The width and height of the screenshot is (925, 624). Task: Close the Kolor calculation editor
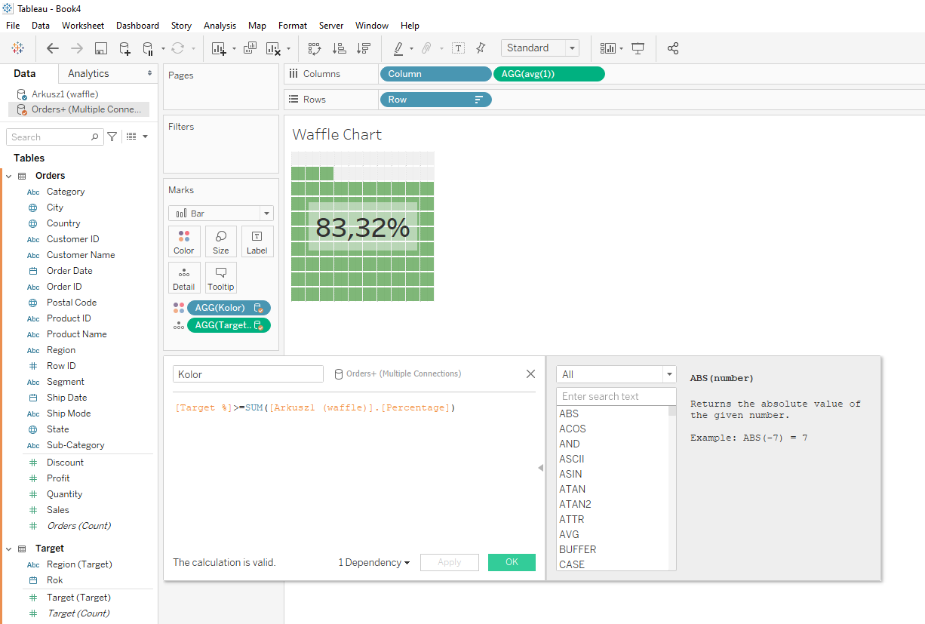(x=530, y=373)
